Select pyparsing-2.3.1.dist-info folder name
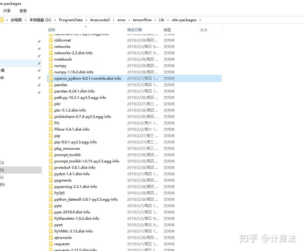The image size is (304, 251). [76, 186]
